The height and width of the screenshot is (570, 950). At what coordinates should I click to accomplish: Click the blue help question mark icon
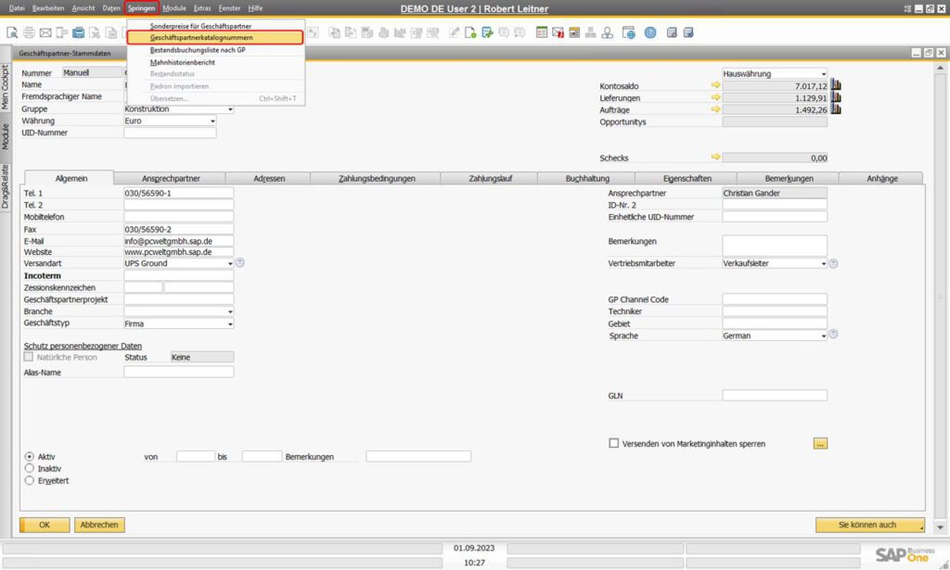point(649,32)
